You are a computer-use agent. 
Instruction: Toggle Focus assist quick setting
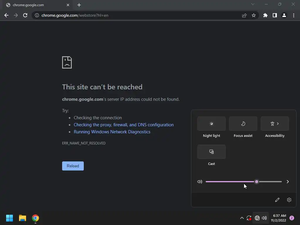(x=243, y=124)
